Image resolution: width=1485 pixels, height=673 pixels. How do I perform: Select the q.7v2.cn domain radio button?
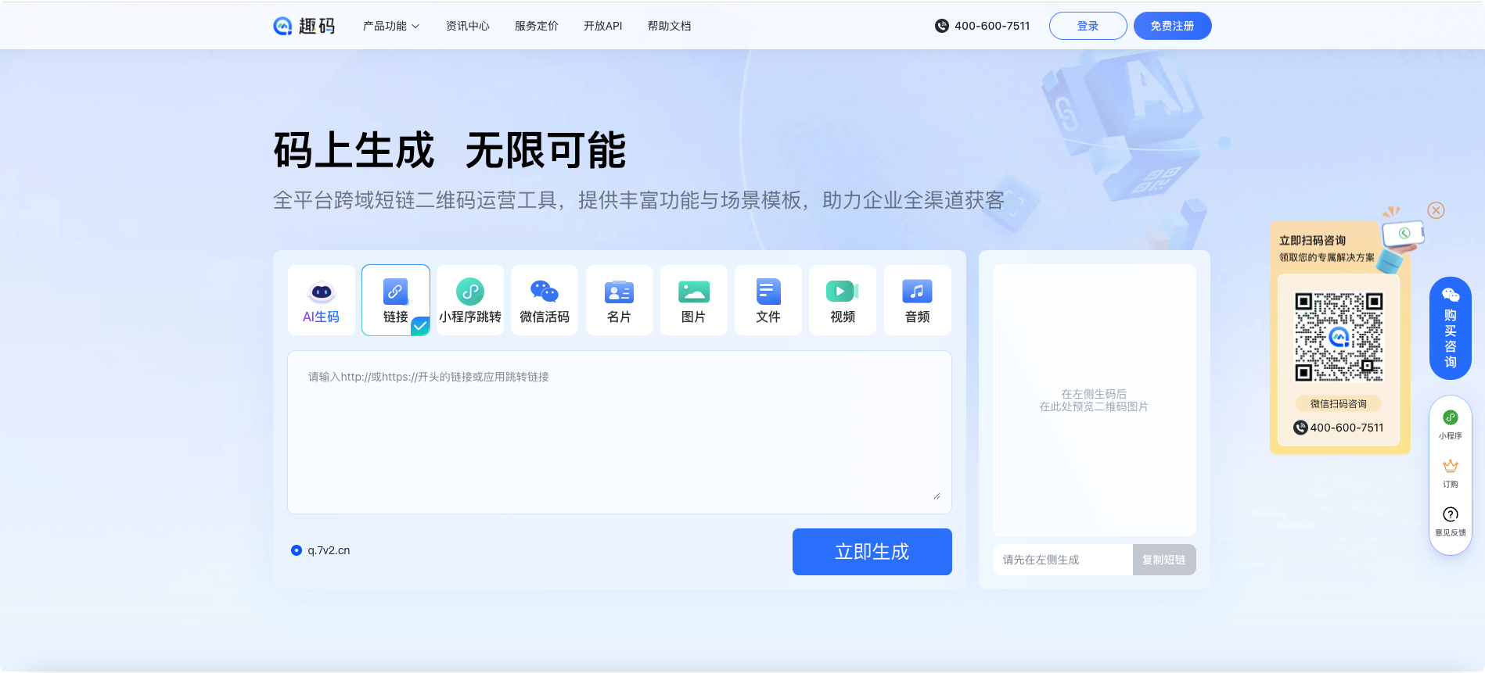(297, 550)
